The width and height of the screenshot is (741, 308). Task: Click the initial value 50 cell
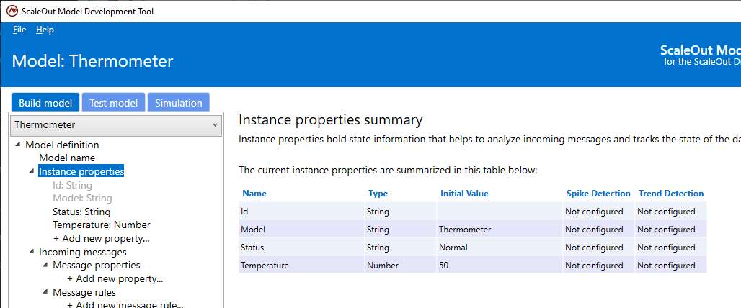pos(500,265)
